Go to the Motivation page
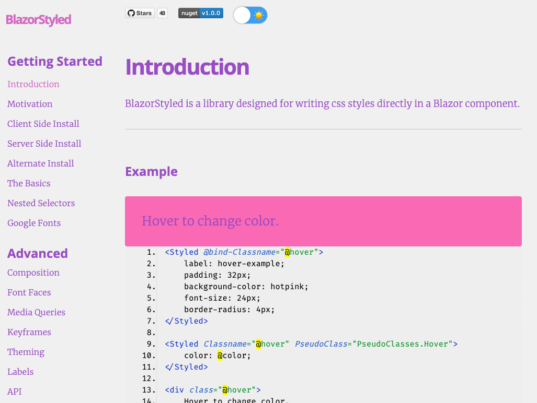Screen dimensions: 537x403 click(x=30, y=104)
